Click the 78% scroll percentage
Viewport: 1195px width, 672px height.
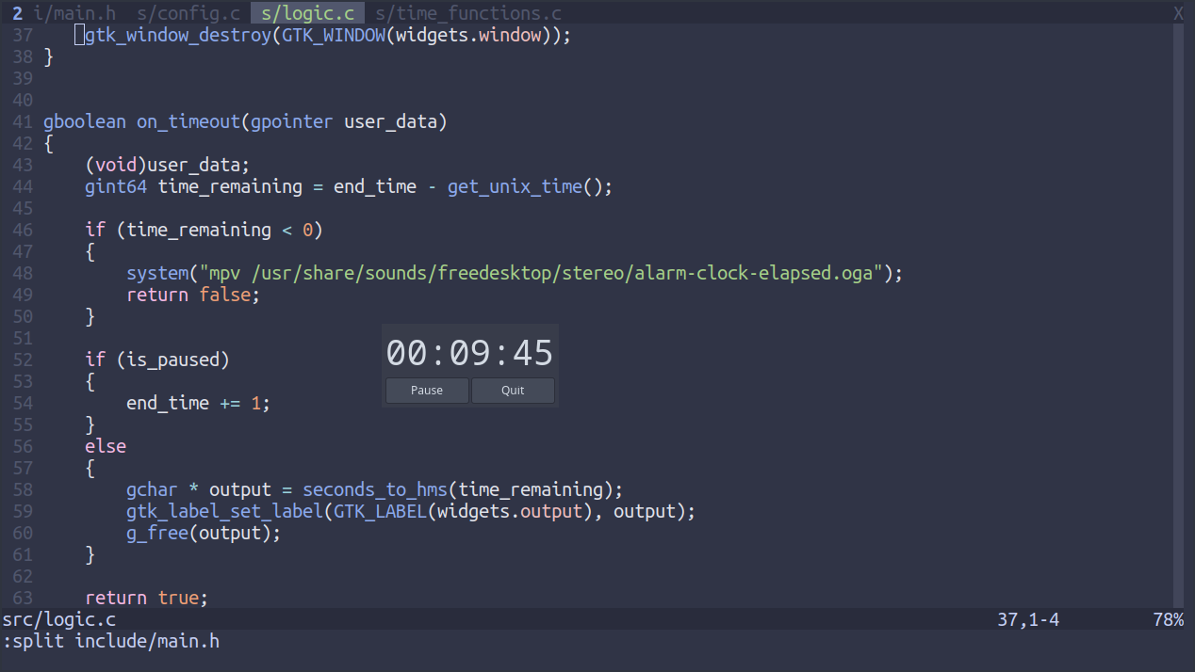[1168, 619]
